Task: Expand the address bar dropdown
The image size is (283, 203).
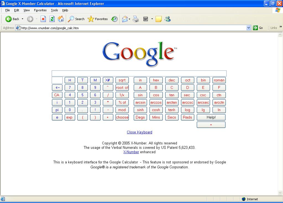Action: 248,28
